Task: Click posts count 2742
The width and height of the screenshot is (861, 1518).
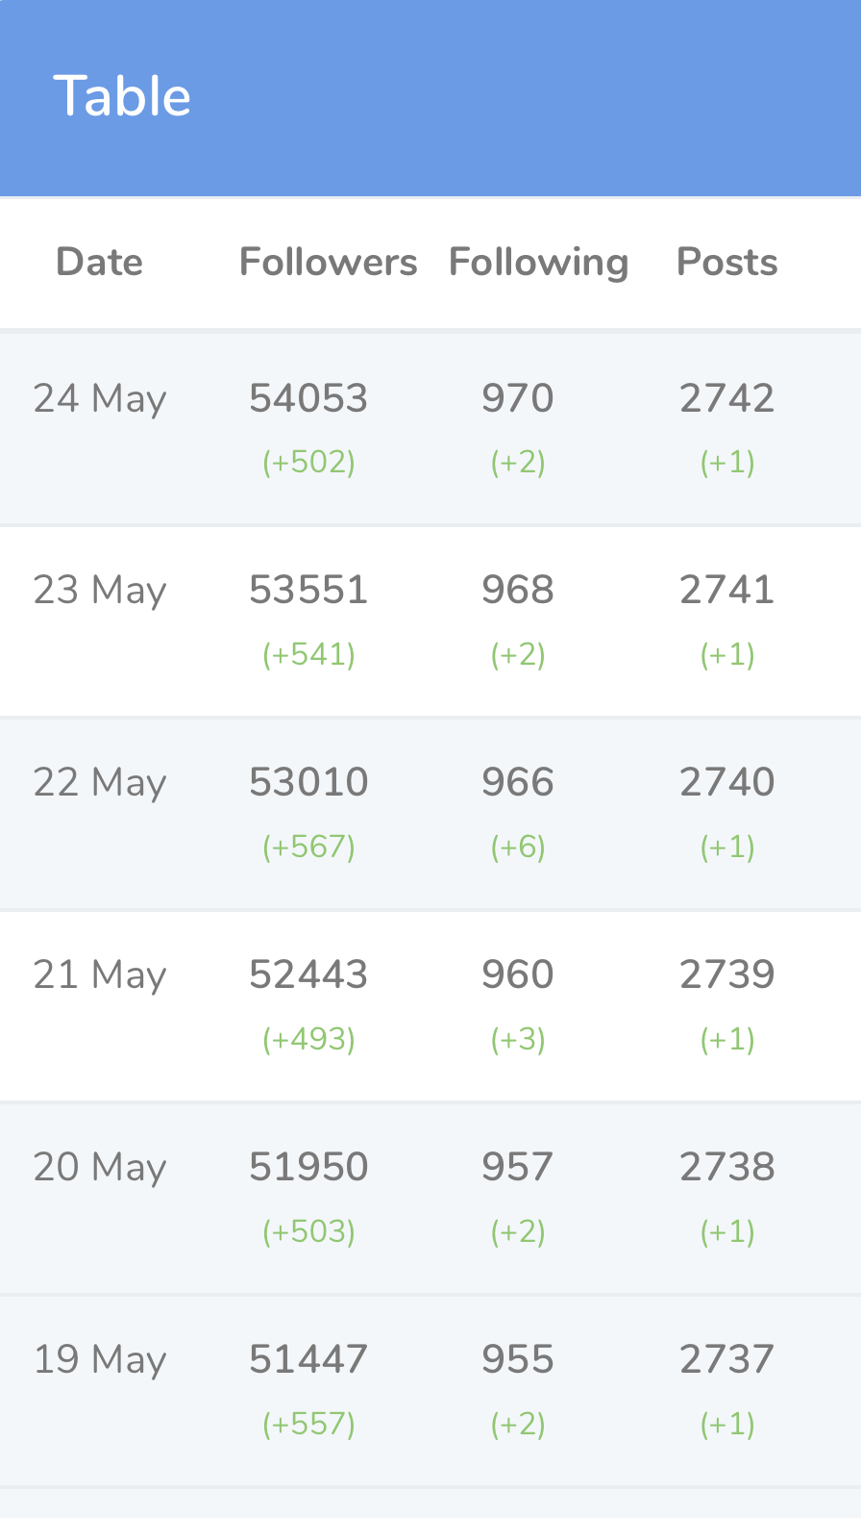Action: click(727, 398)
